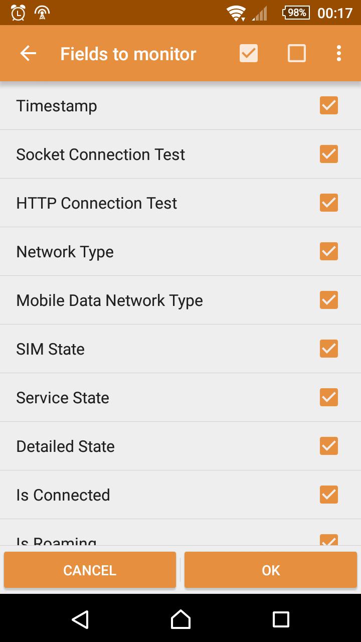
Task: Uncheck the Socket Connection Test checkbox
Action: click(x=329, y=154)
